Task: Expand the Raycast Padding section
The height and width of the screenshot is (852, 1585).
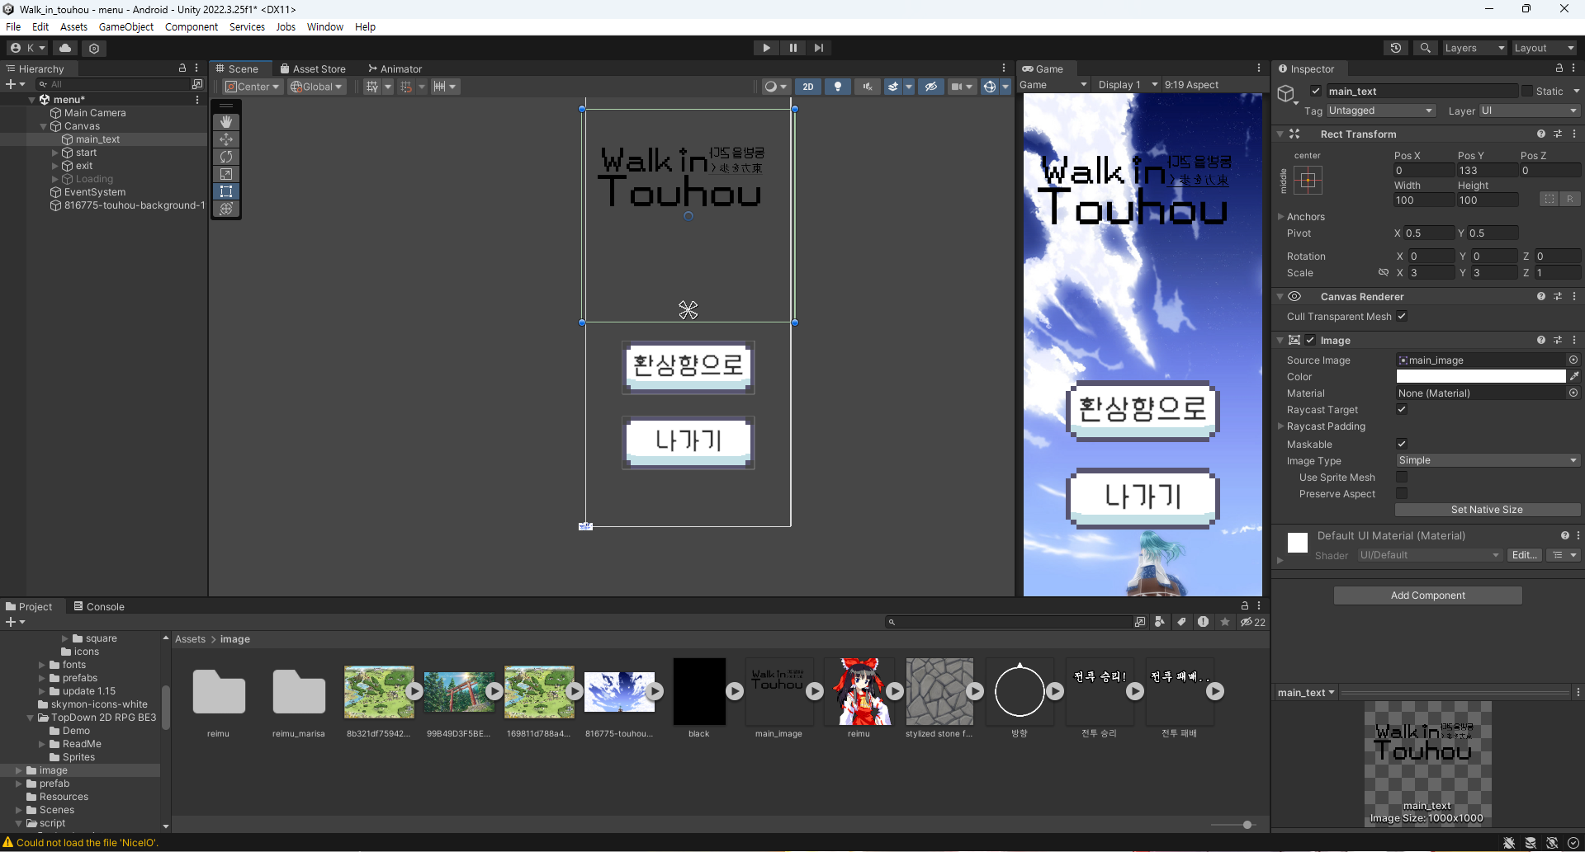Action: click(1281, 426)
